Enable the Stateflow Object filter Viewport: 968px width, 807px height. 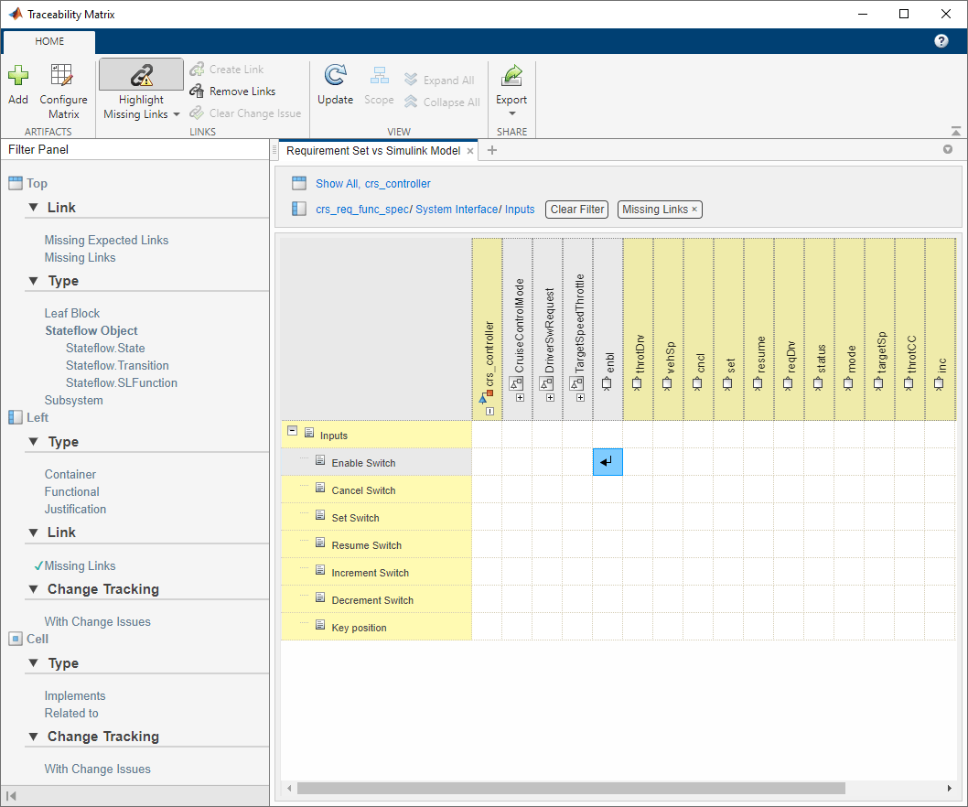coord(91,331)
